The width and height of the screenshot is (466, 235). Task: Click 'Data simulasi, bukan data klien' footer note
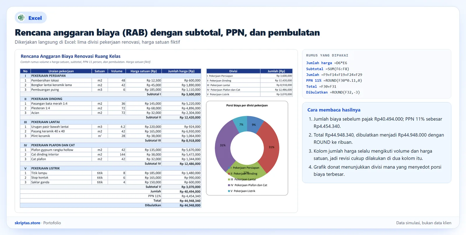tap(424, 223)
